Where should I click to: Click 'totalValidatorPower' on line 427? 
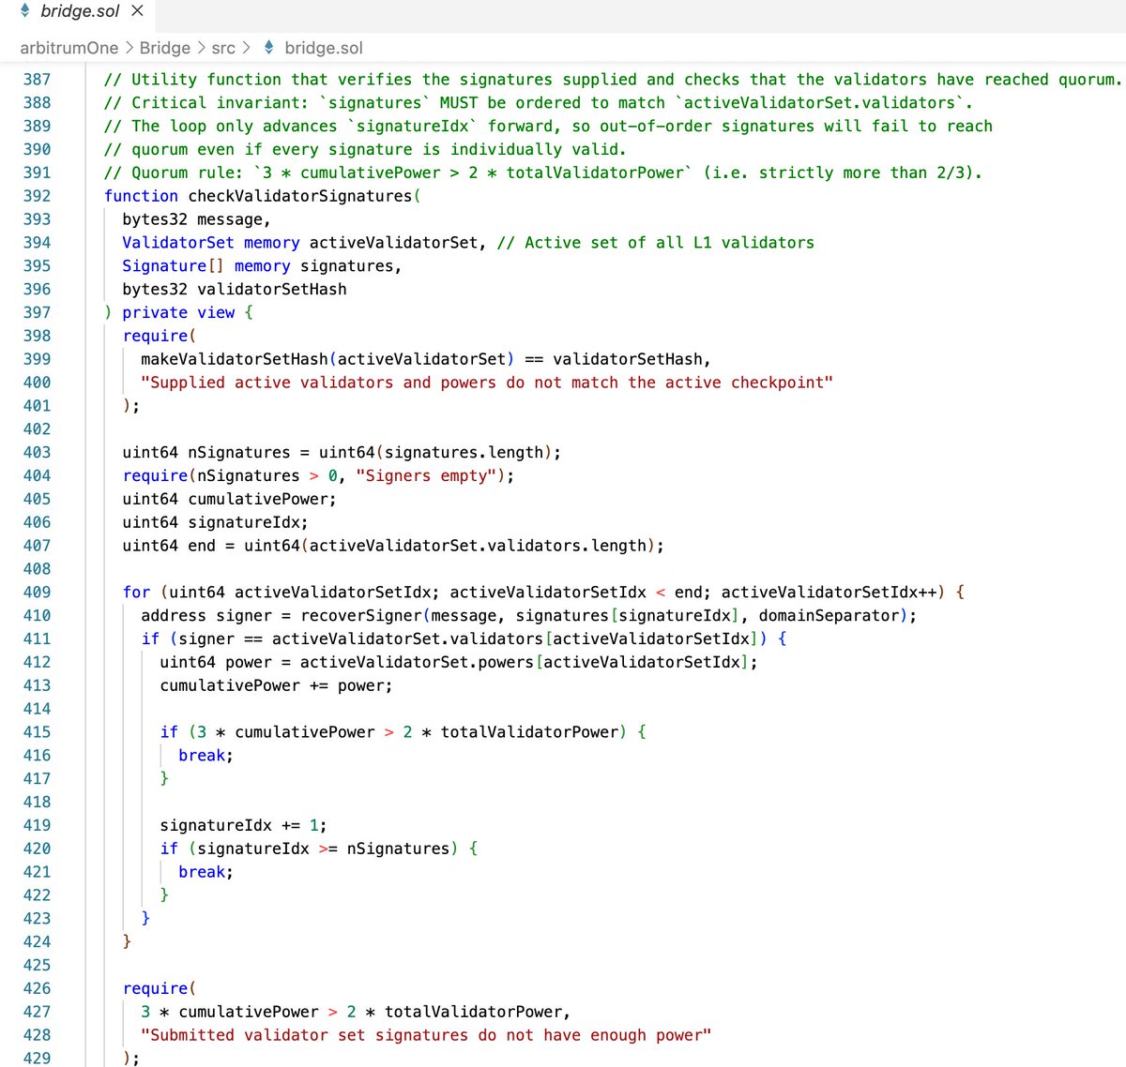tap(474, 1012)
